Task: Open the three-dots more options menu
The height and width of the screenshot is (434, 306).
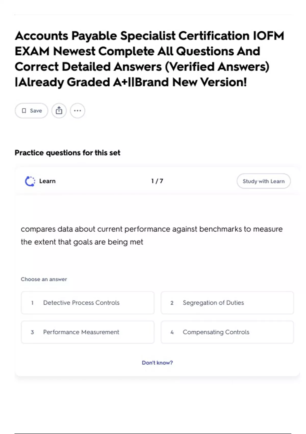Action: click(x=78, y=111)
